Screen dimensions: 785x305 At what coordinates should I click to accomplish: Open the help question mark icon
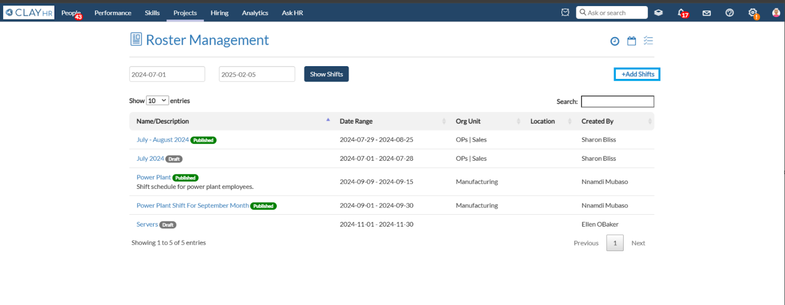click(730, 13)
